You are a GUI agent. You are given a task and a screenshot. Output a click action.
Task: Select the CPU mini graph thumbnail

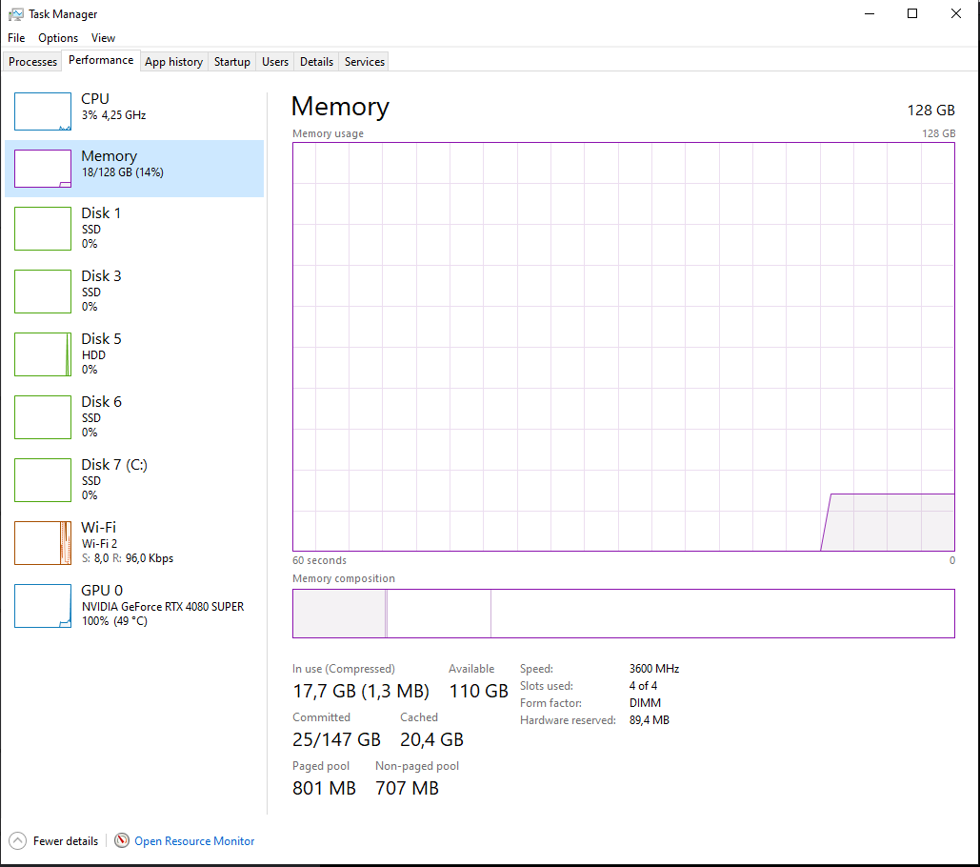pyautogui.click(x=43, y=111)
